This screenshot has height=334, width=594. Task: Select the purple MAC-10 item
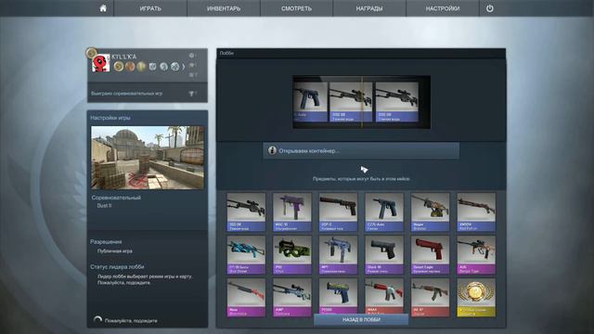pos(292,212)
